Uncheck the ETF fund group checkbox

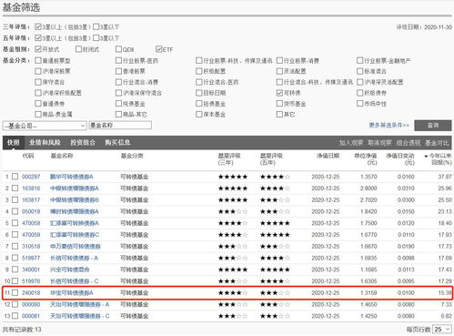click(x=159, y=49)
